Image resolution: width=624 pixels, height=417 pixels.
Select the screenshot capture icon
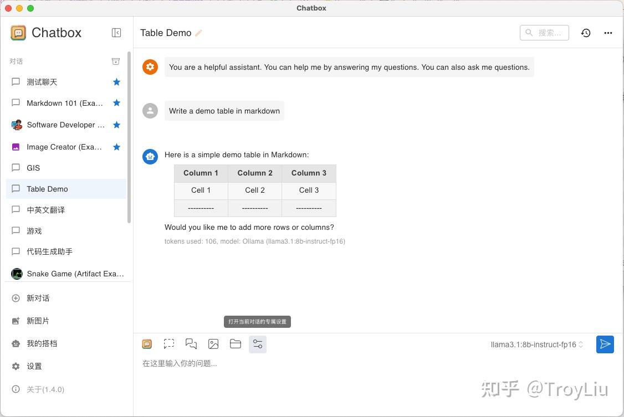pyautogui.click(x=169, y=344)
